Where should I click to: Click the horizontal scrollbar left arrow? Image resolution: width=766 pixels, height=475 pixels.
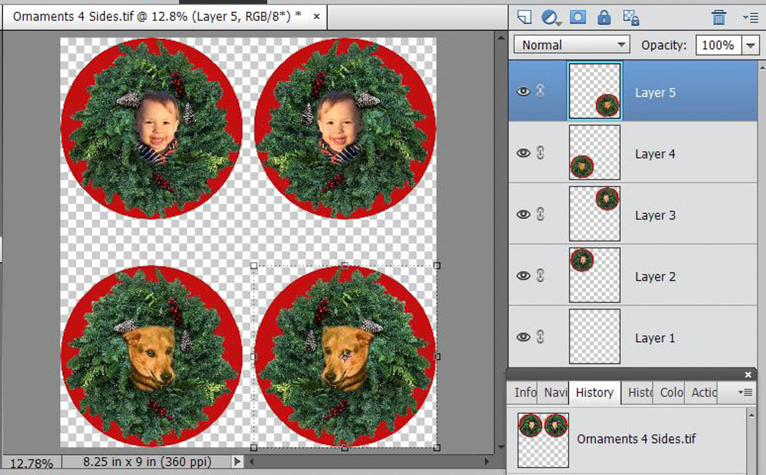[252, 461]
